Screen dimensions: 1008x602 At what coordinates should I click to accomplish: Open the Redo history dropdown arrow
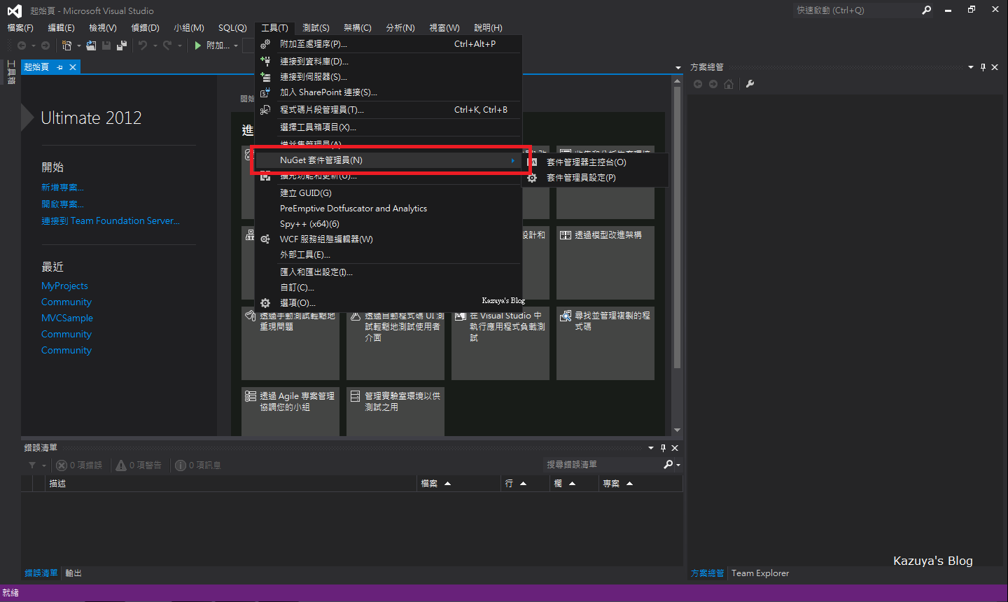pos(180,46)
